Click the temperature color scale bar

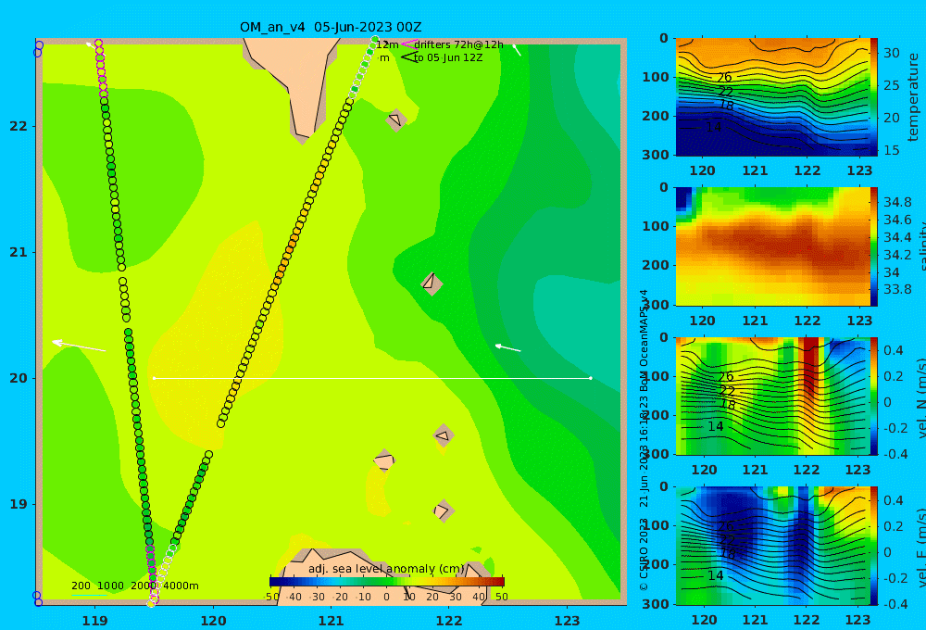point(873,97)
